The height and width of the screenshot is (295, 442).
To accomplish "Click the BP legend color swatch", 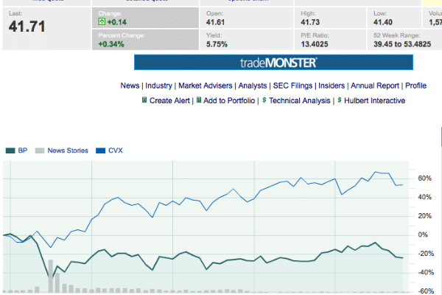I will [10, 150].
